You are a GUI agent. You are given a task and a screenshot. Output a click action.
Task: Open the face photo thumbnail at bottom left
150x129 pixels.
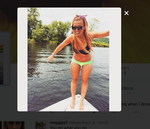(14, 125)
